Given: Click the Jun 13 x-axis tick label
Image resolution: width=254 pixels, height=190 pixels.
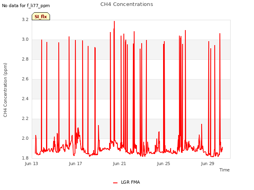Looking at the screenshot, I should pos(31,163).
